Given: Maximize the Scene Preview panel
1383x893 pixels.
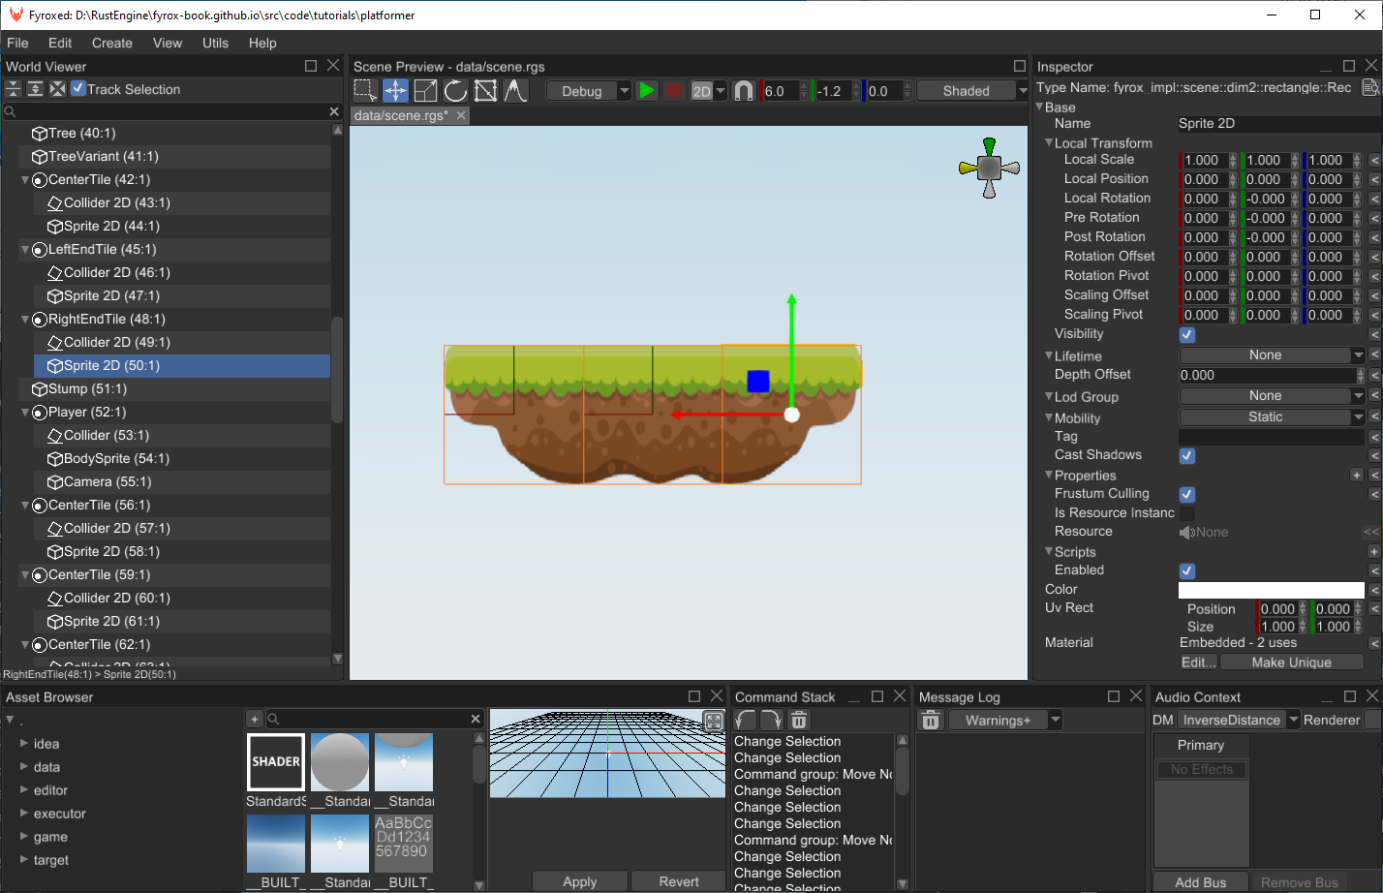Looking at the screenshot, I should point(1019,66).
